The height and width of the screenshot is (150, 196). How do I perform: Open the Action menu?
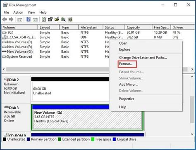pos(18,12)
